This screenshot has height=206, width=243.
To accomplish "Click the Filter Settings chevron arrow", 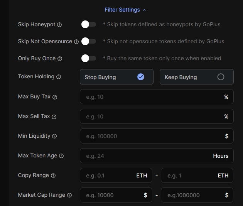I will pos(144,10).
